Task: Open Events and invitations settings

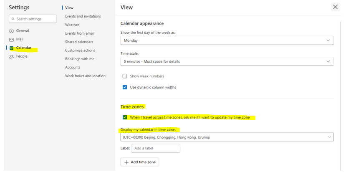Action: pyautogui.click(x=83, y=16)
